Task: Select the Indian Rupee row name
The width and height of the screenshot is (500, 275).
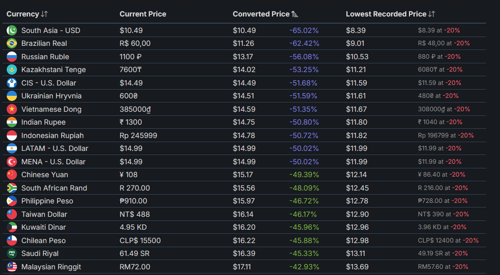Action: pos(44,122)
